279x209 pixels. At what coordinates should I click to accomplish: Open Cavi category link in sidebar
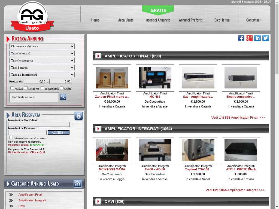[22, 206]
